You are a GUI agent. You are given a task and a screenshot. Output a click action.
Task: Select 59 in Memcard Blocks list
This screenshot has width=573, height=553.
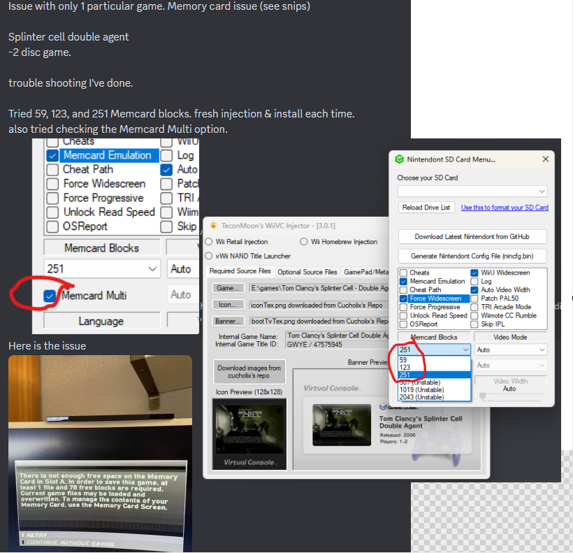[x=434, y=360]
